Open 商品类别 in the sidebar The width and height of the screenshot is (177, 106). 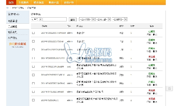pyautogui.click(x=13, y=32)
